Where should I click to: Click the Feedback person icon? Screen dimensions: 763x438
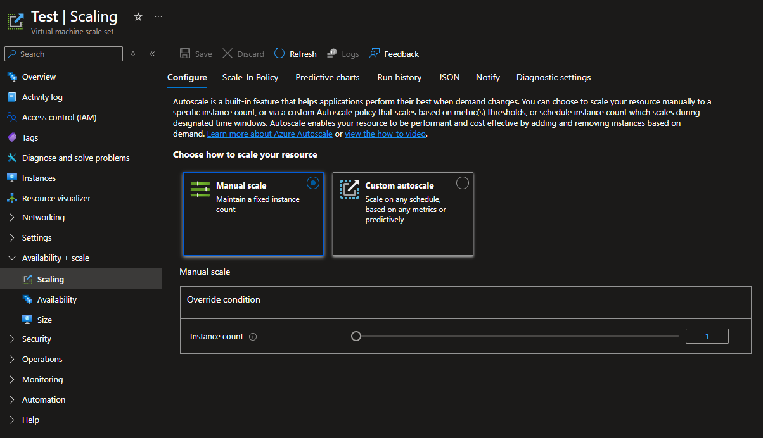(375, 54)
